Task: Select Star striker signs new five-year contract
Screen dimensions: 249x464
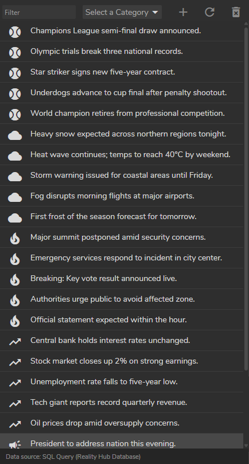Action: [x=122, y=72]
